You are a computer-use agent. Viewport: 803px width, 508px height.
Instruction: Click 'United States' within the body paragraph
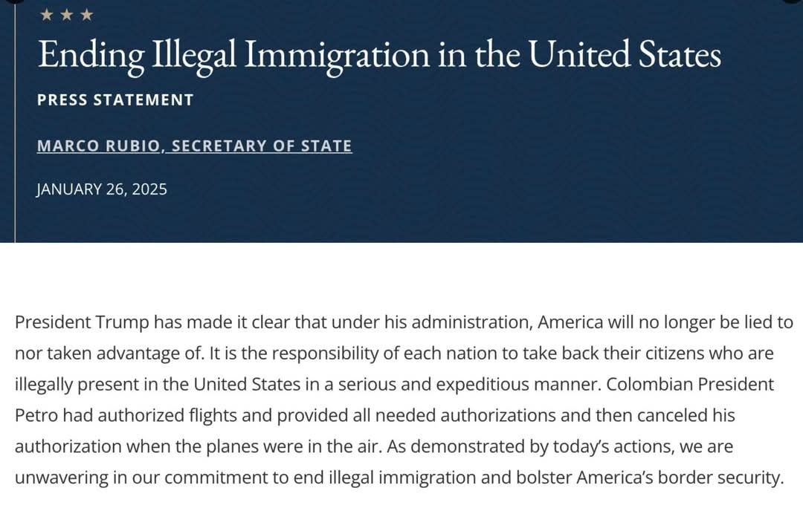pyautogui.click(x=246, y=384)
